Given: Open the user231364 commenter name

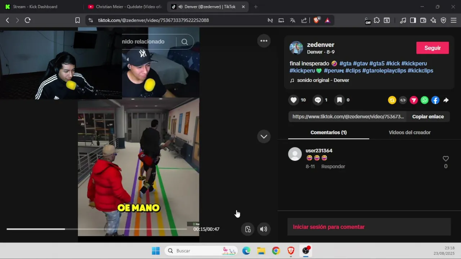Looking at the screenshot, I should click(x=319, y=151).
